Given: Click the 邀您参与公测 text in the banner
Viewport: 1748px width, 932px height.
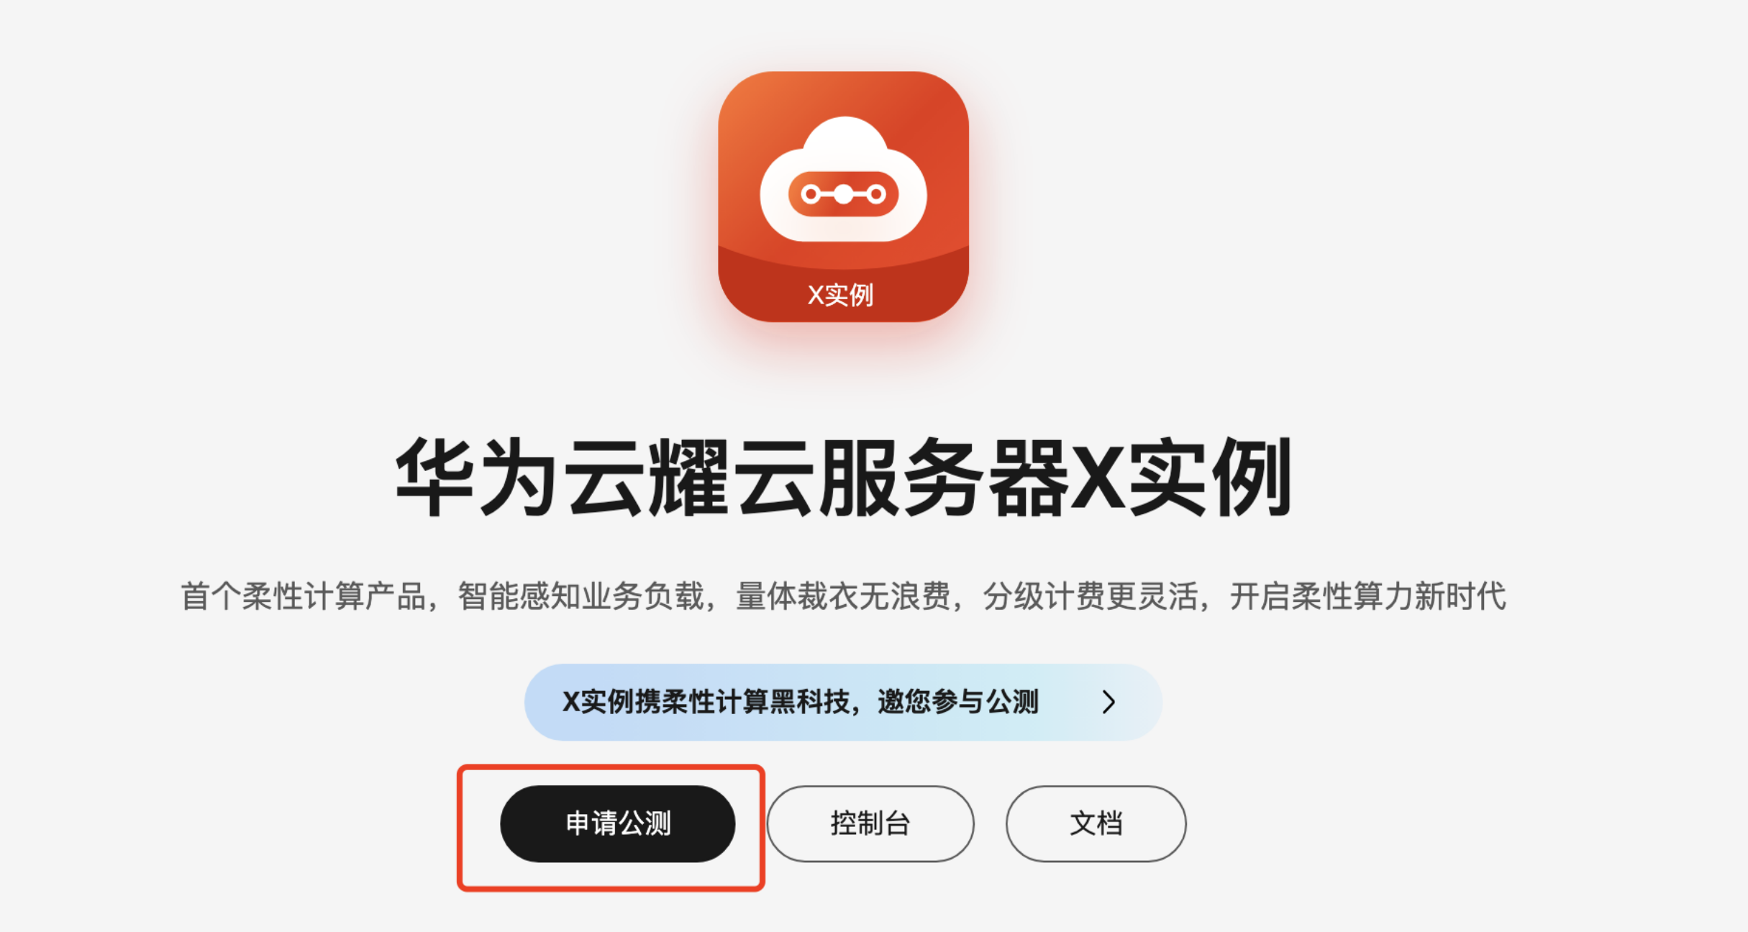Looking at the screenshot, I should pyautogui.click(x=958, y=702).
